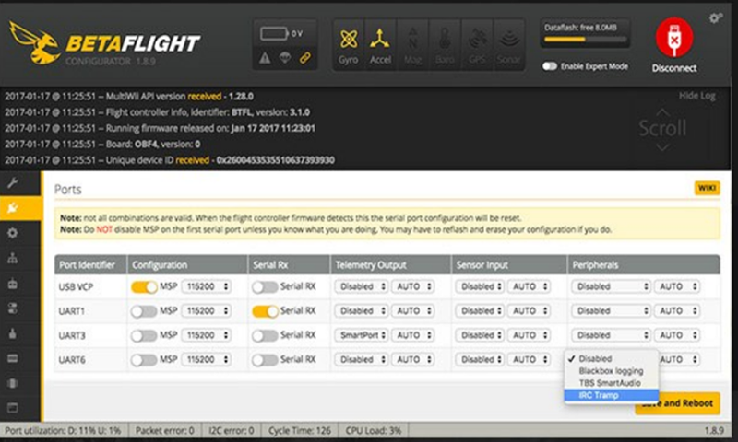Turn on the MSP toggle for UART3
This screenshot has height=442, width=738.
click(x=144, y=335)
